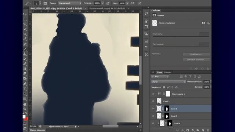Select the Свойства panel tab
This screenshot has height=132, width=235.
click(x=156, y=10)
